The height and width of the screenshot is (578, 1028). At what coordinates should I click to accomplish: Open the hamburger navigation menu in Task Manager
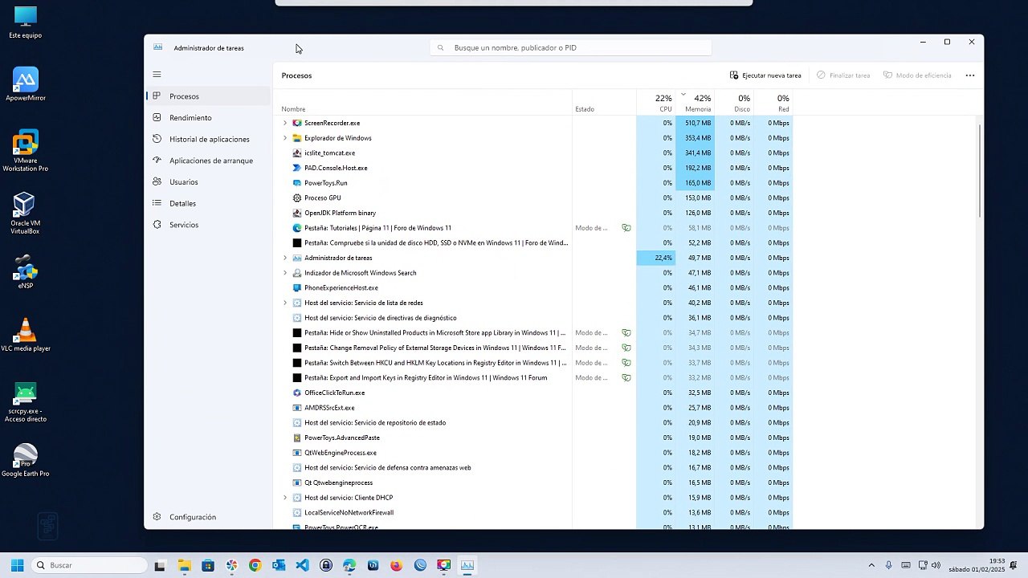(x=157, y=75)
